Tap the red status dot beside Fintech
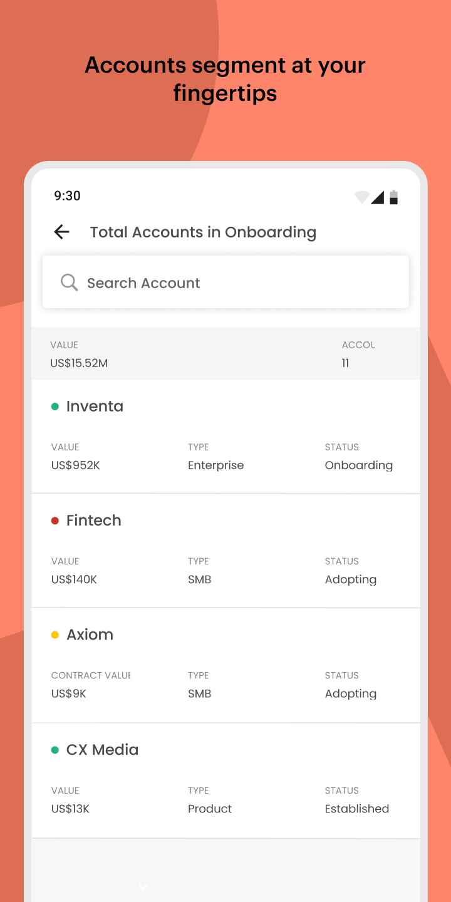 (x=55, y=521)
